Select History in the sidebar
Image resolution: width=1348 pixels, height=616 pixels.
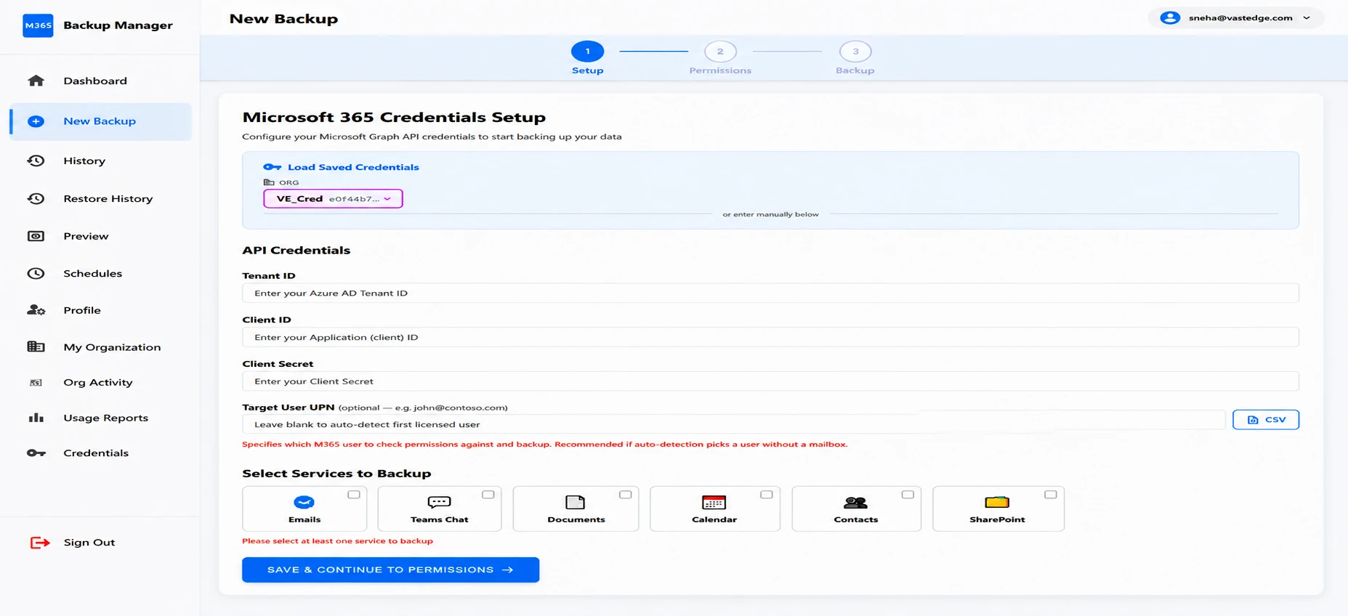(101, 161)
